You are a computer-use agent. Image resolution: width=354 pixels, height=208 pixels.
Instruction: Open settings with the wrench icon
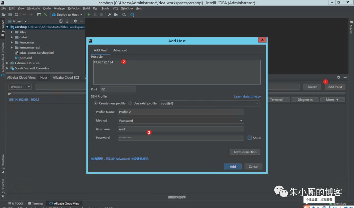[109, 14]
